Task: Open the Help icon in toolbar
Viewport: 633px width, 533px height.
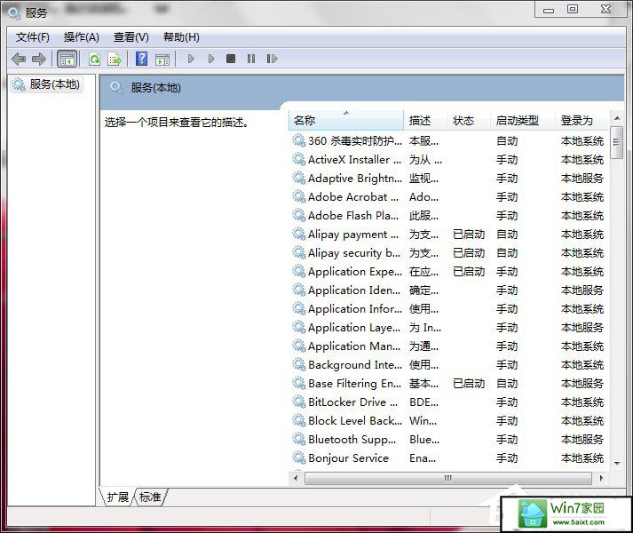Action: coord(141,59)
